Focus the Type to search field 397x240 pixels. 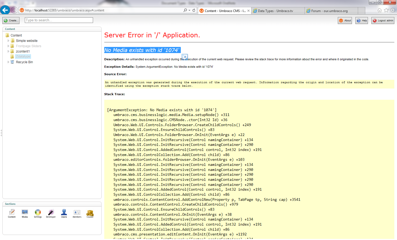coord(59,20)
